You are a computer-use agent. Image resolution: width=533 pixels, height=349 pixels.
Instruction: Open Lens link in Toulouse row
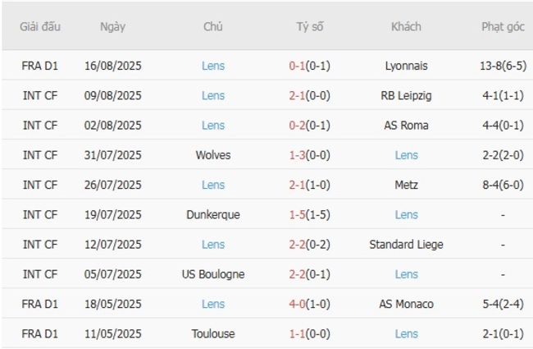coord(406,333)
